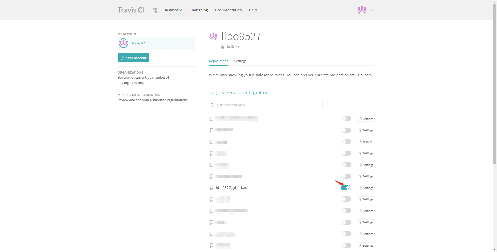This screenshot has height=252, width=497.
Task: Click the libo9527 avatar in My Account sidebar
Action: (123, 43)
